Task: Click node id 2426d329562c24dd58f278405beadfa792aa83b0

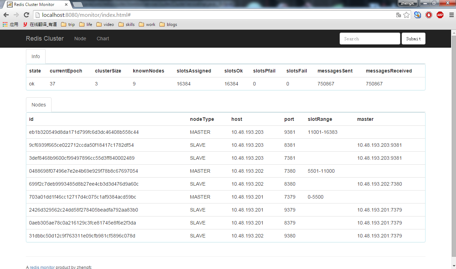Action: pos(83,210)
